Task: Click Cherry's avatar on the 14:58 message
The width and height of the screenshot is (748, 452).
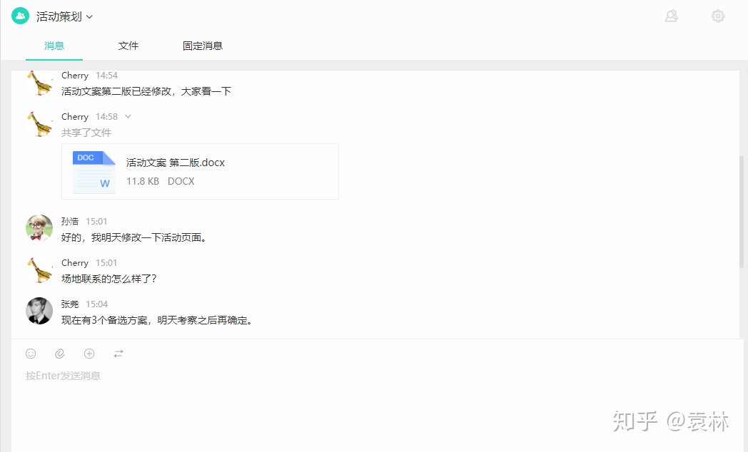Action: point(39,124)
